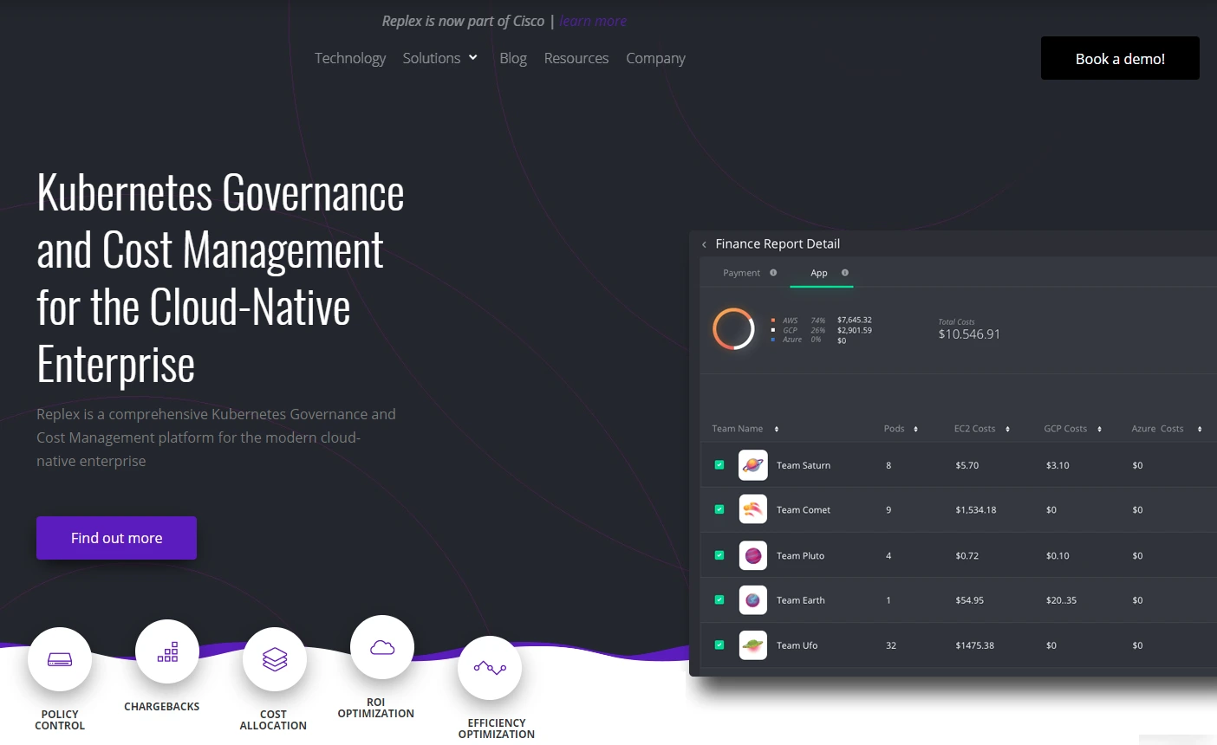
Task: Click the Azure blue legend swatch
Action: tap(773, 340)
